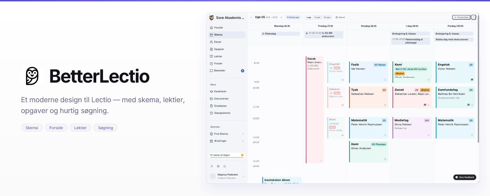Open the Tysk lesson with Sebastian Nielsen
The image size is (490, 196).
[x=369, y=97]
